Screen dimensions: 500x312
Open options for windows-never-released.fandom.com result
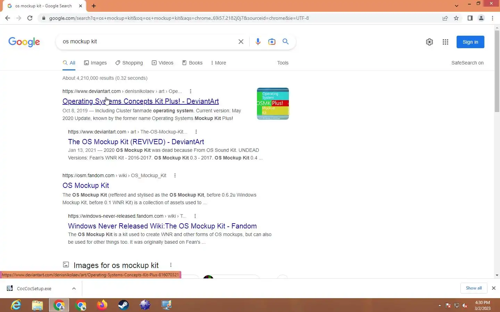(195, 216)
